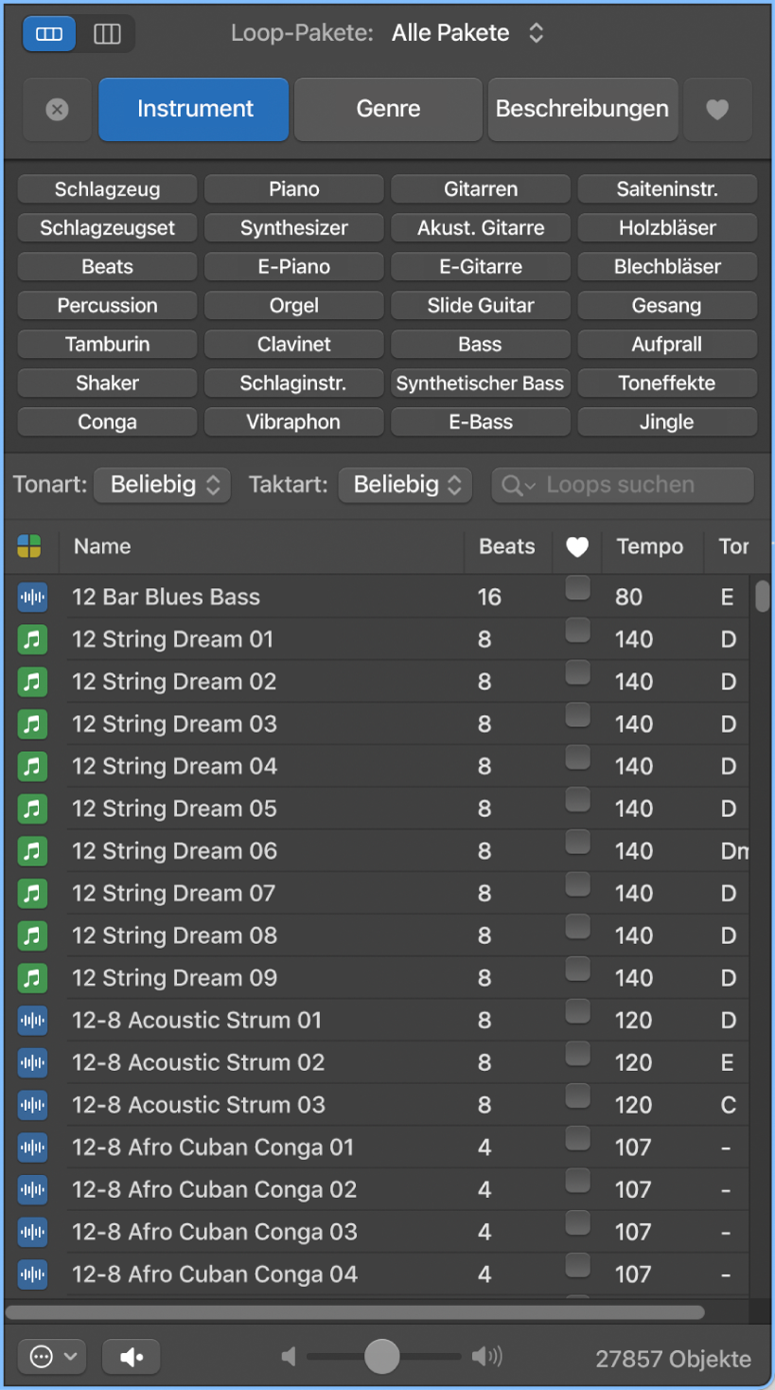Click audio waveform icon for 12 Bar Blues Bass
The width and height of the screenshot is (775, 1390).
(x=33, y=597)
